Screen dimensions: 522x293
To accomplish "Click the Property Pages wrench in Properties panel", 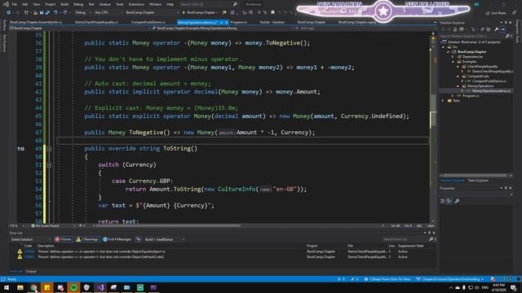I will pyautogui.click(x=457, y=201).
